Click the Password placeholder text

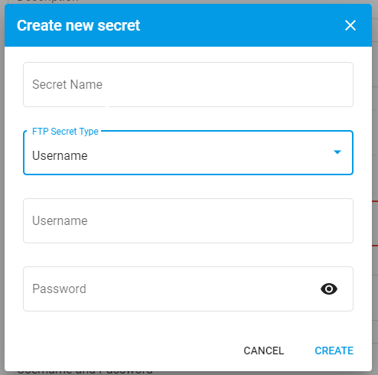[x=59, y=289]
